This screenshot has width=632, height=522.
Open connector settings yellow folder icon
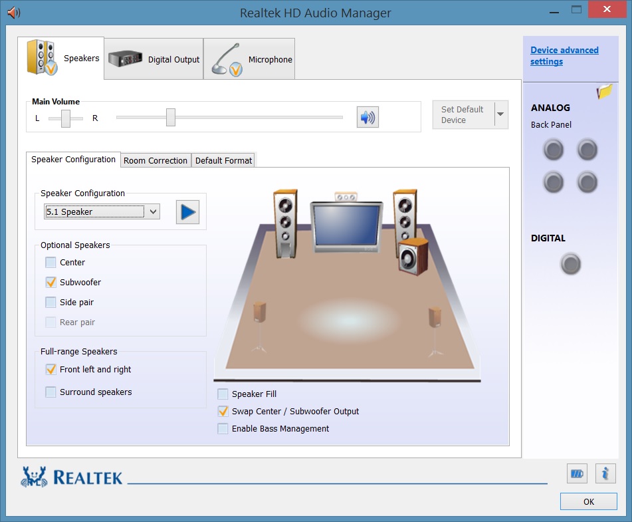point(604,92)
